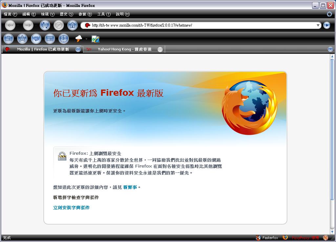Click the Fasterfox status bar label

[x=270, y=238]
